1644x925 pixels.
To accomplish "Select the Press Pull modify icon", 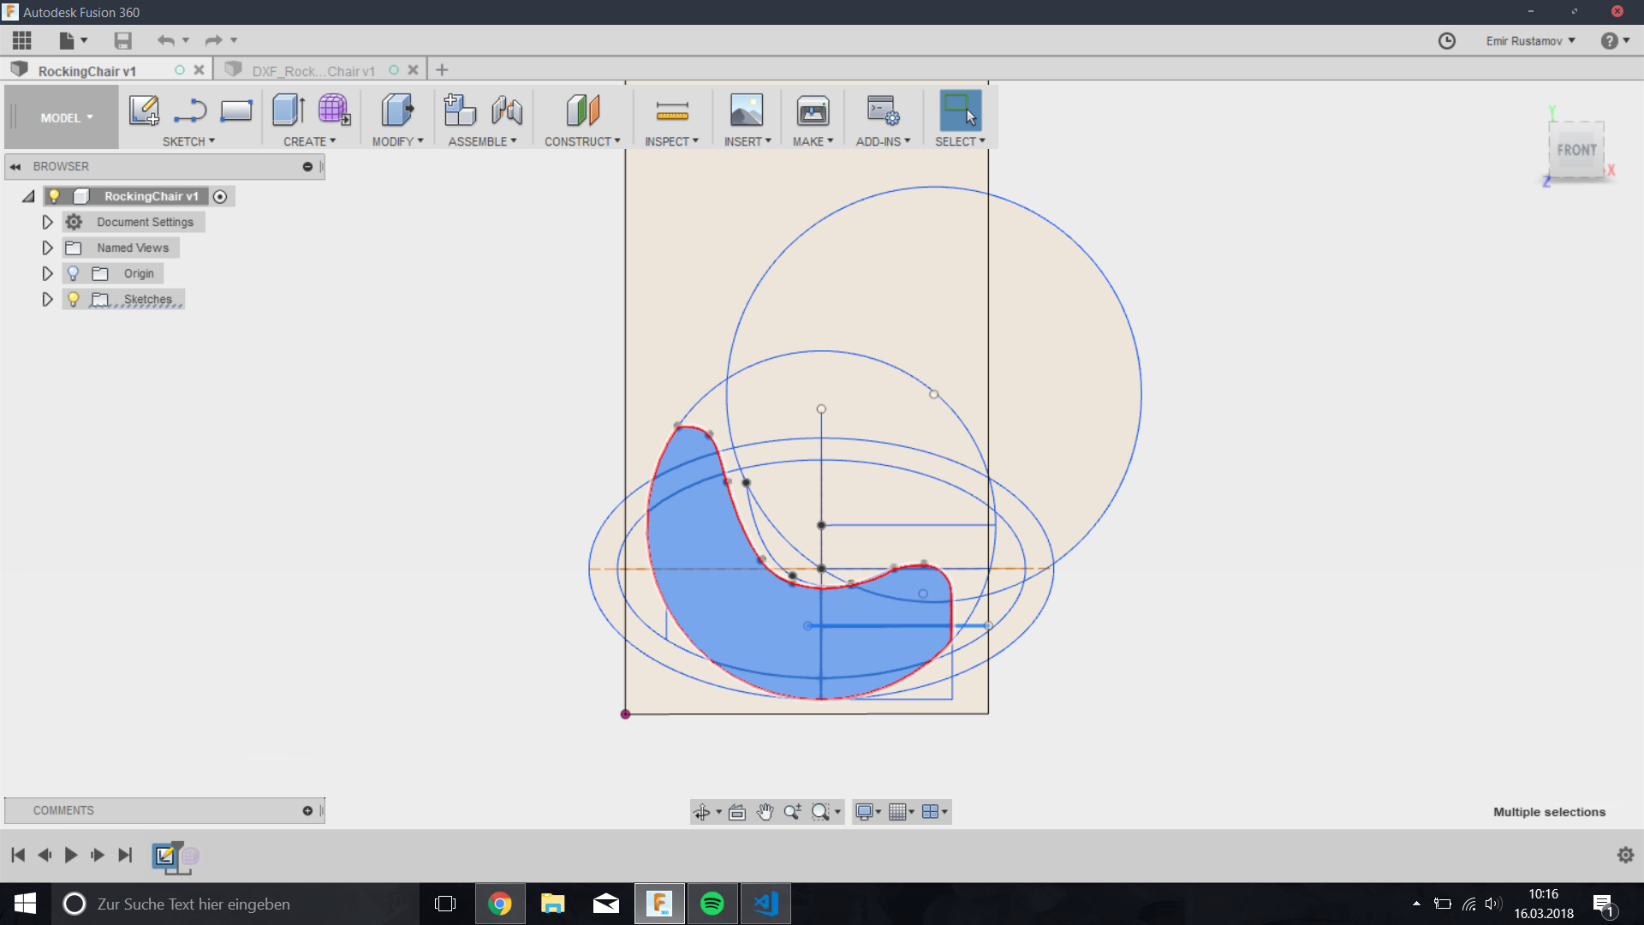I will pos(396,110).
